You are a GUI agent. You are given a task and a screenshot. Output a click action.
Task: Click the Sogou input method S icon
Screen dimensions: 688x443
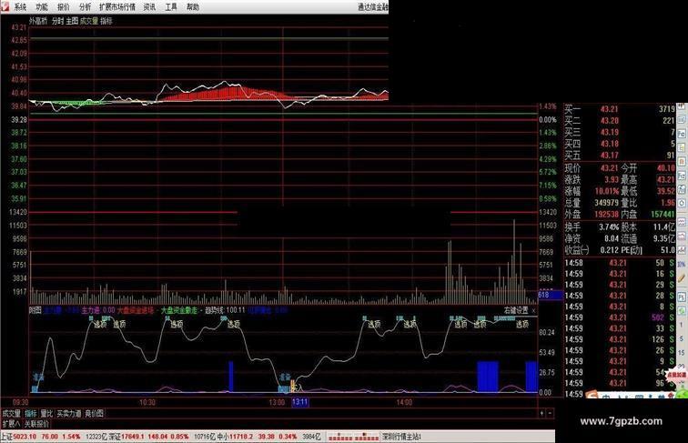(592, 396)
